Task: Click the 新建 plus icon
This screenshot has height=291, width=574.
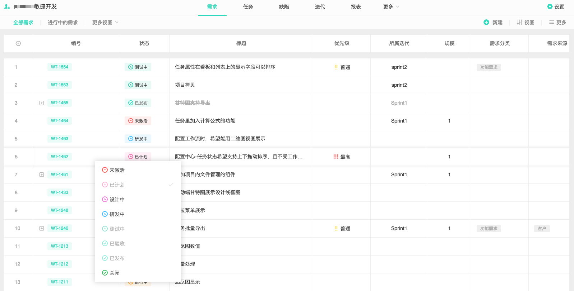Action: [x=486, y=22]
